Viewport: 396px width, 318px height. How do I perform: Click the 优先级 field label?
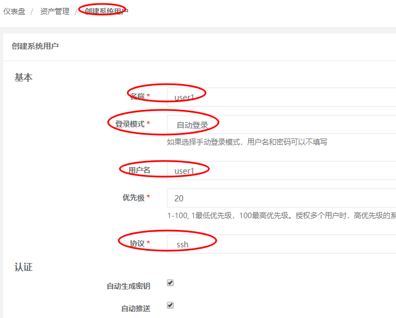coord(134,197)
